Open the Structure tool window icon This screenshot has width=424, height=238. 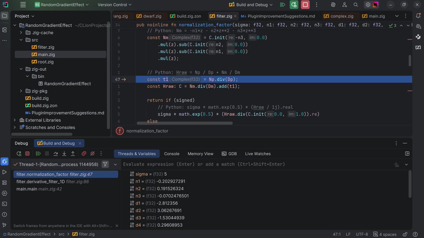coord(5,30)
